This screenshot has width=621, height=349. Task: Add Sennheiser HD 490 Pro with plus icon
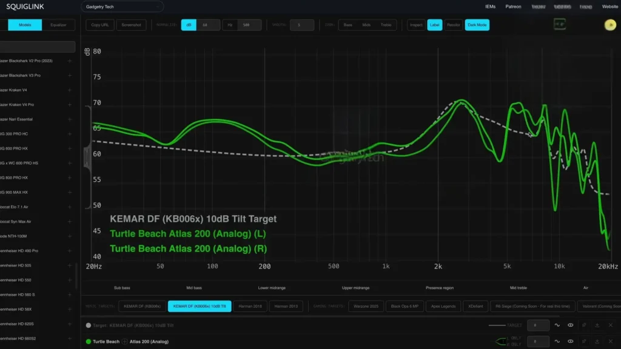(x=70, y=251)
